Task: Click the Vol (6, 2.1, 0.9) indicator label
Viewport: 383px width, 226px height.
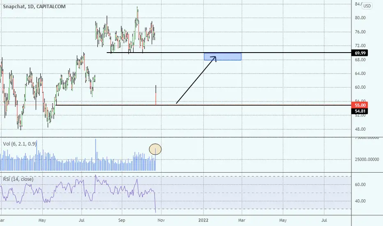Action: point(20,144)
